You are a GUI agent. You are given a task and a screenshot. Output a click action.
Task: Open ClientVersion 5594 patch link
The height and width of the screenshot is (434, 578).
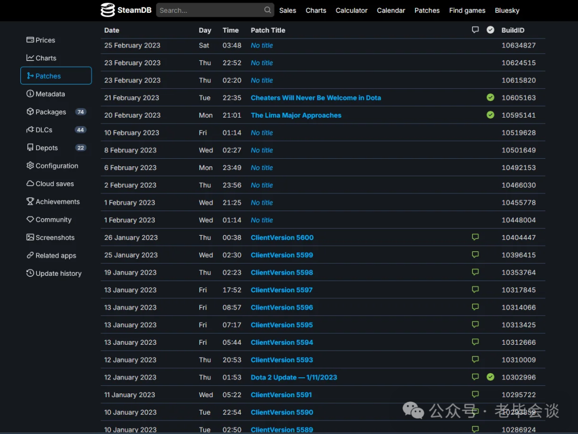click(x=282, y=343)
